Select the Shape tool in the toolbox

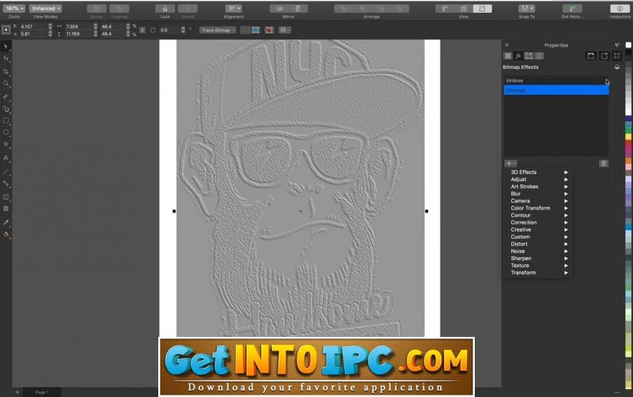point(6,59)
